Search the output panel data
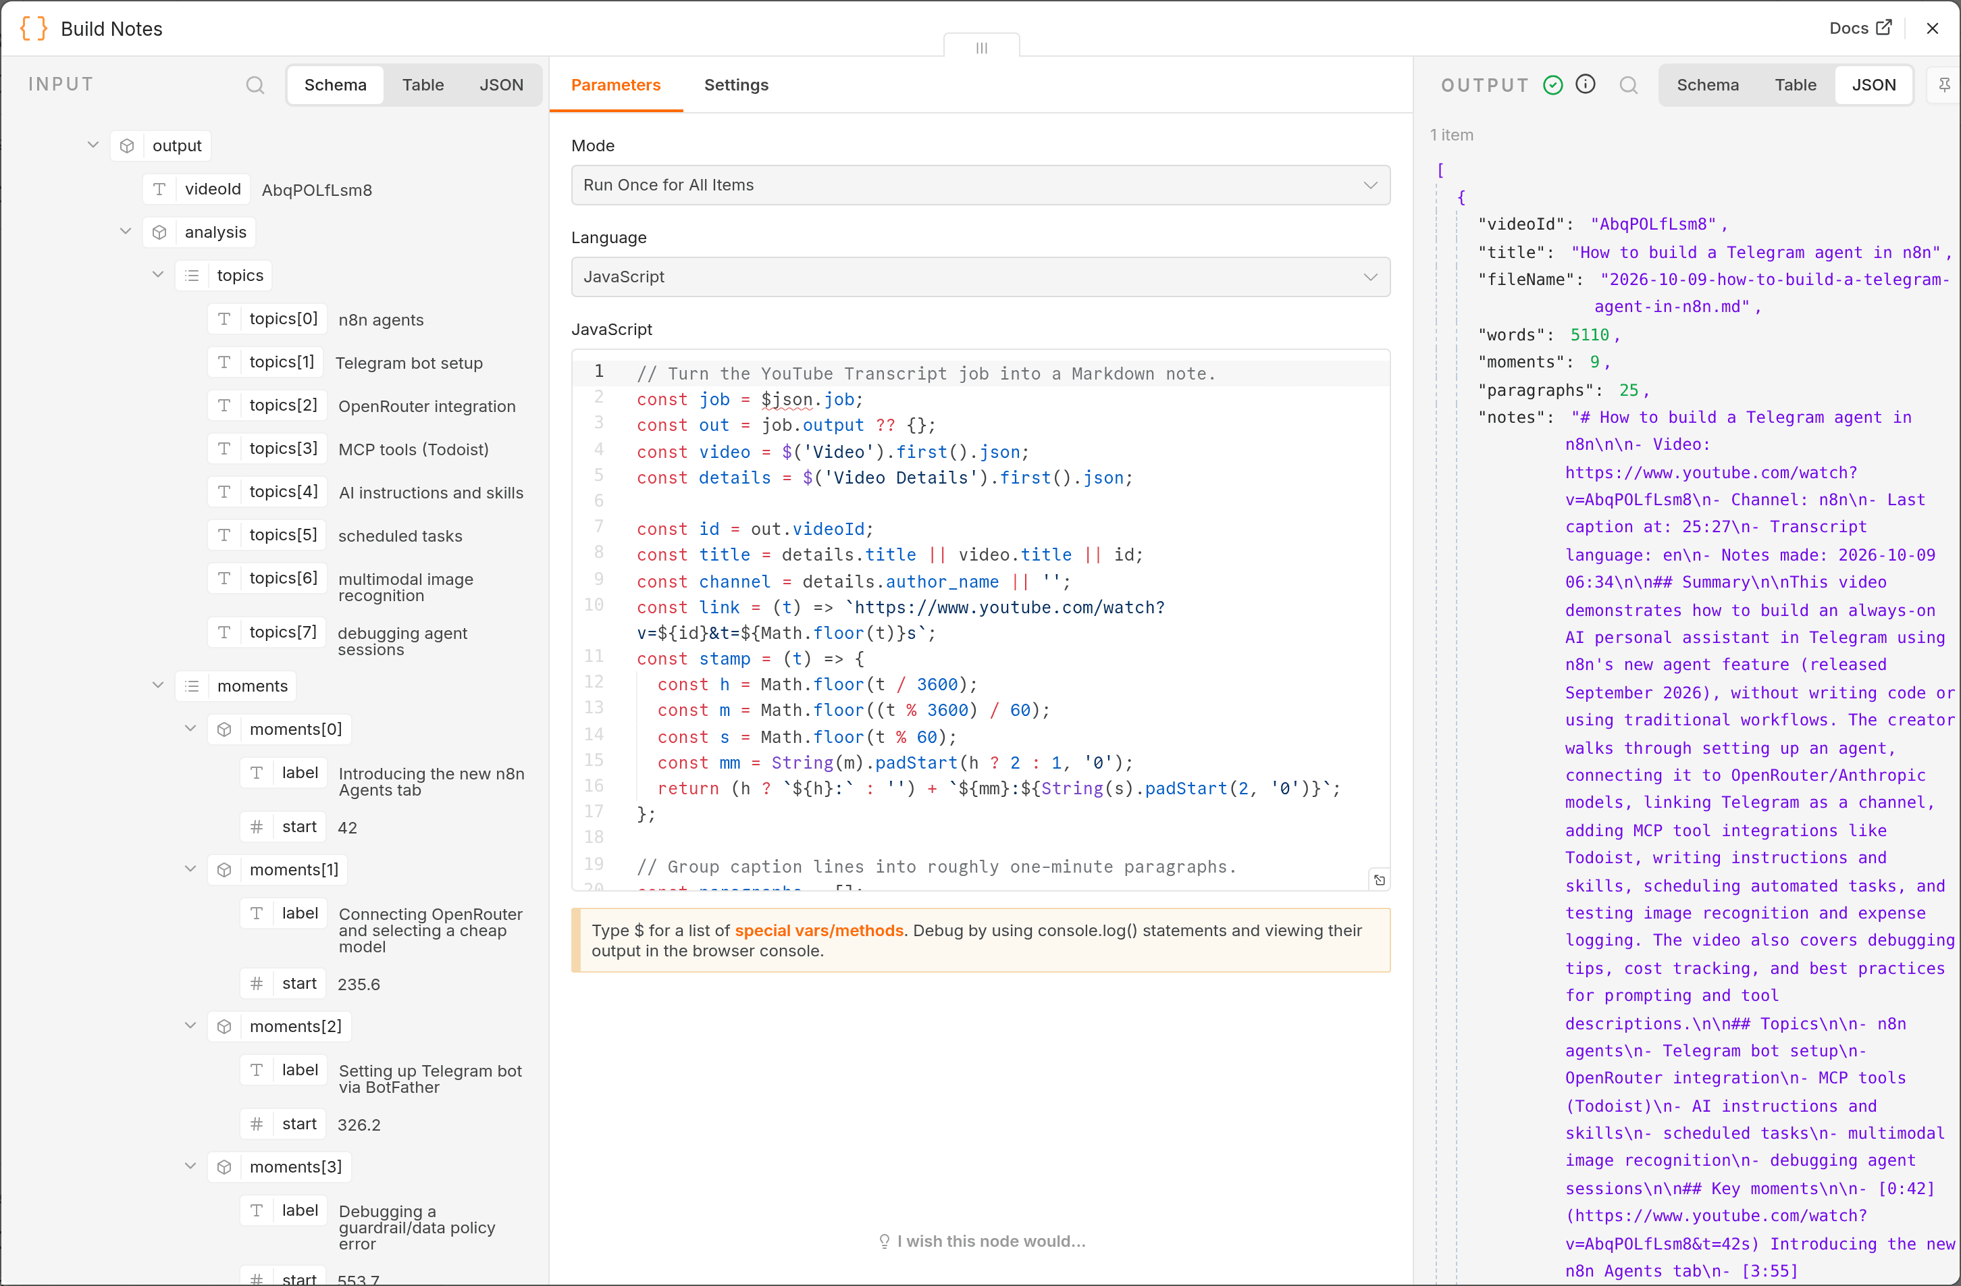The image size is (1961, 1286). [1628, 85]
